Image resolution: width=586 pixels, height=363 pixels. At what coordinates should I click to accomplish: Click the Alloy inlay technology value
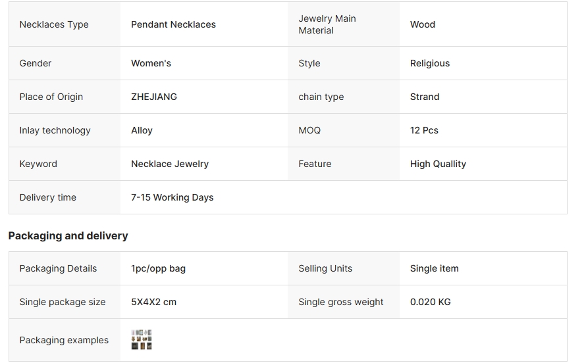coord(142,130)
